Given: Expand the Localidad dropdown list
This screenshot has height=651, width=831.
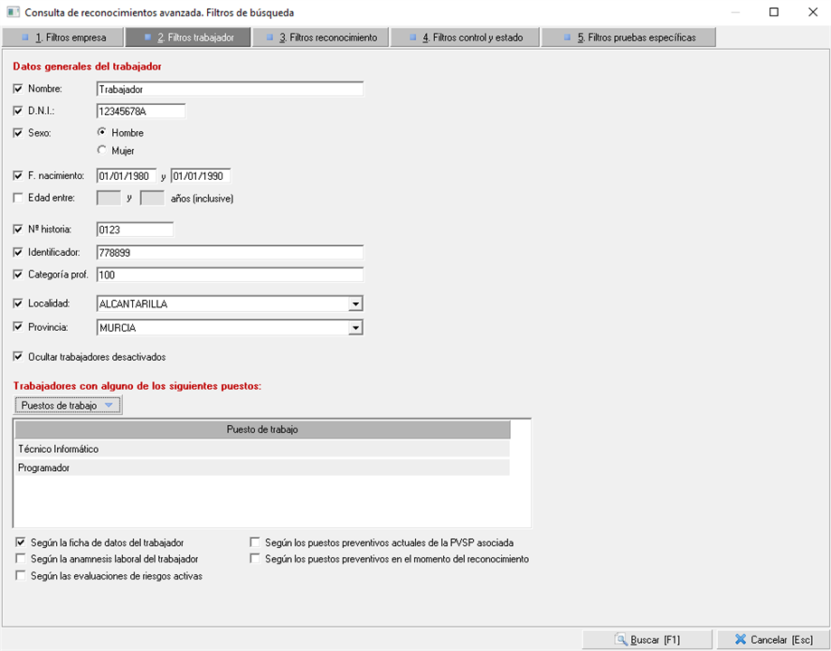Looking at the screenshot, I should click(x=355, y=304).
